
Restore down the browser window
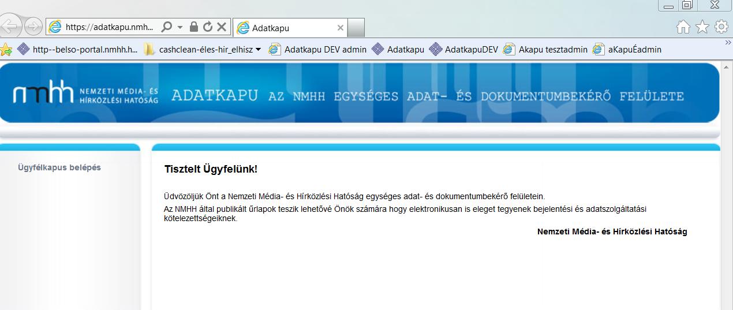(687, 5)
